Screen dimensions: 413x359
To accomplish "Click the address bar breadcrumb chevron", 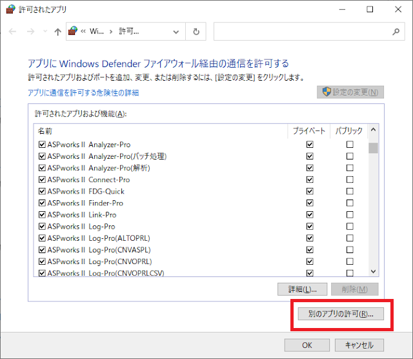I will tap(111, 32).
